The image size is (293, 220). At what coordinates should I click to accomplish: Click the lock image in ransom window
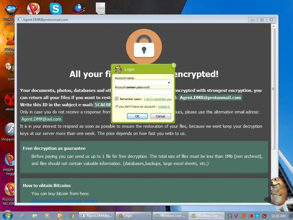[x=144, y=46]
